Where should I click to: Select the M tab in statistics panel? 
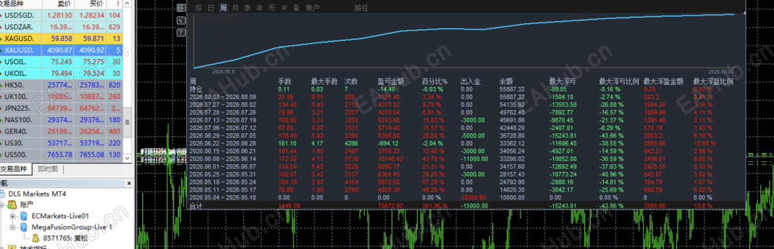[284, 8]
